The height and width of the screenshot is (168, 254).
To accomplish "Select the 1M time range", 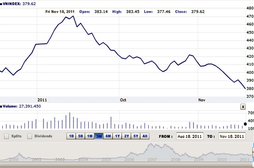I will point(90,136).
